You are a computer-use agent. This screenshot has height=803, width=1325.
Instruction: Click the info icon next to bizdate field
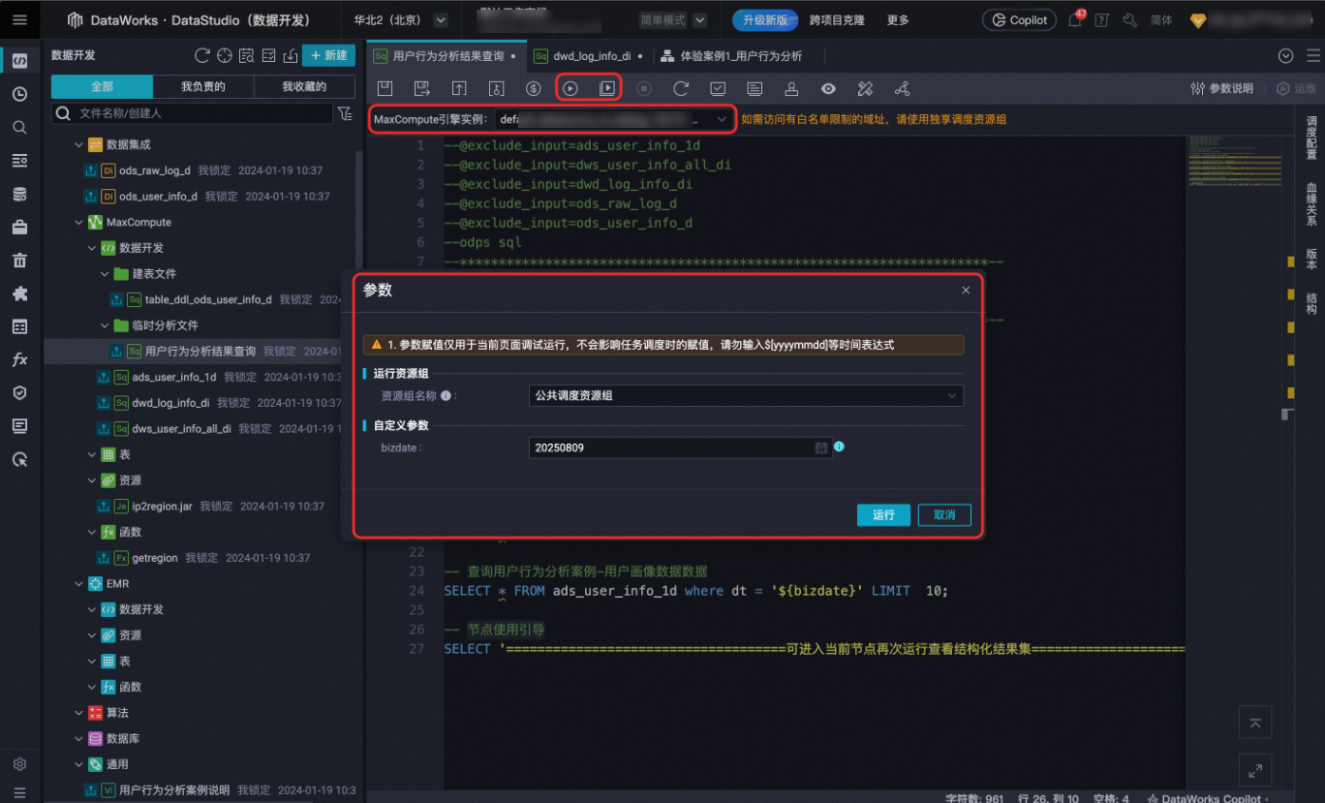coord(839,447)
